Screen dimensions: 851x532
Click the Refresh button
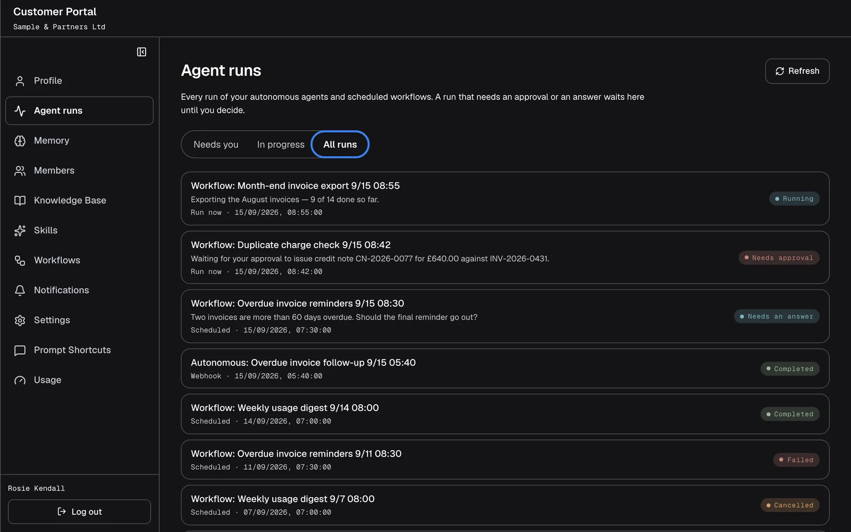(x=797, y=71)
